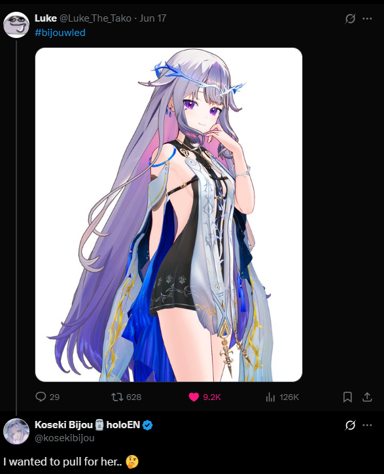This screenshot has width=384, height=474.
Task: Share Luke's tweet via upload arrow
Action: click(x=367, y=397)
